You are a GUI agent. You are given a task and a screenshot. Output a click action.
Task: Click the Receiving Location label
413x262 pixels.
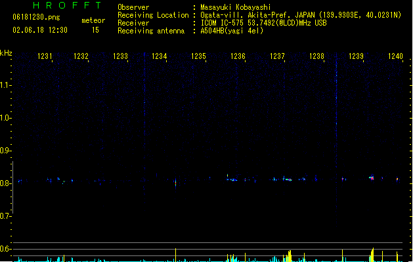(153, 15)
